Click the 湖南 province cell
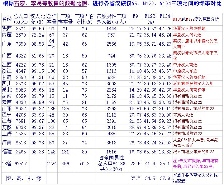The image size is (224, 185). pyautogui.click(x=7, y=96)
